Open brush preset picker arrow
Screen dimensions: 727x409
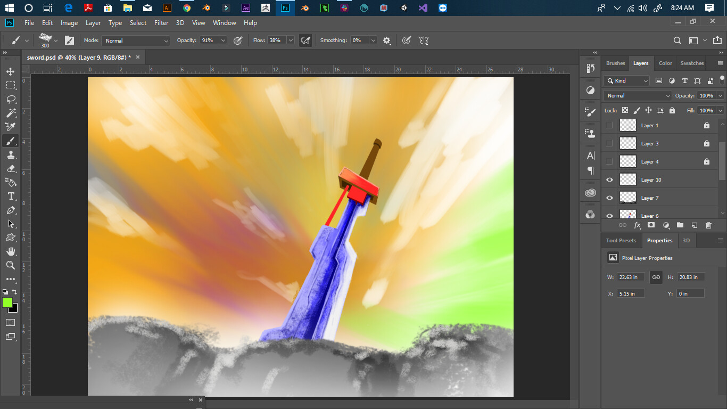point(56,40)
